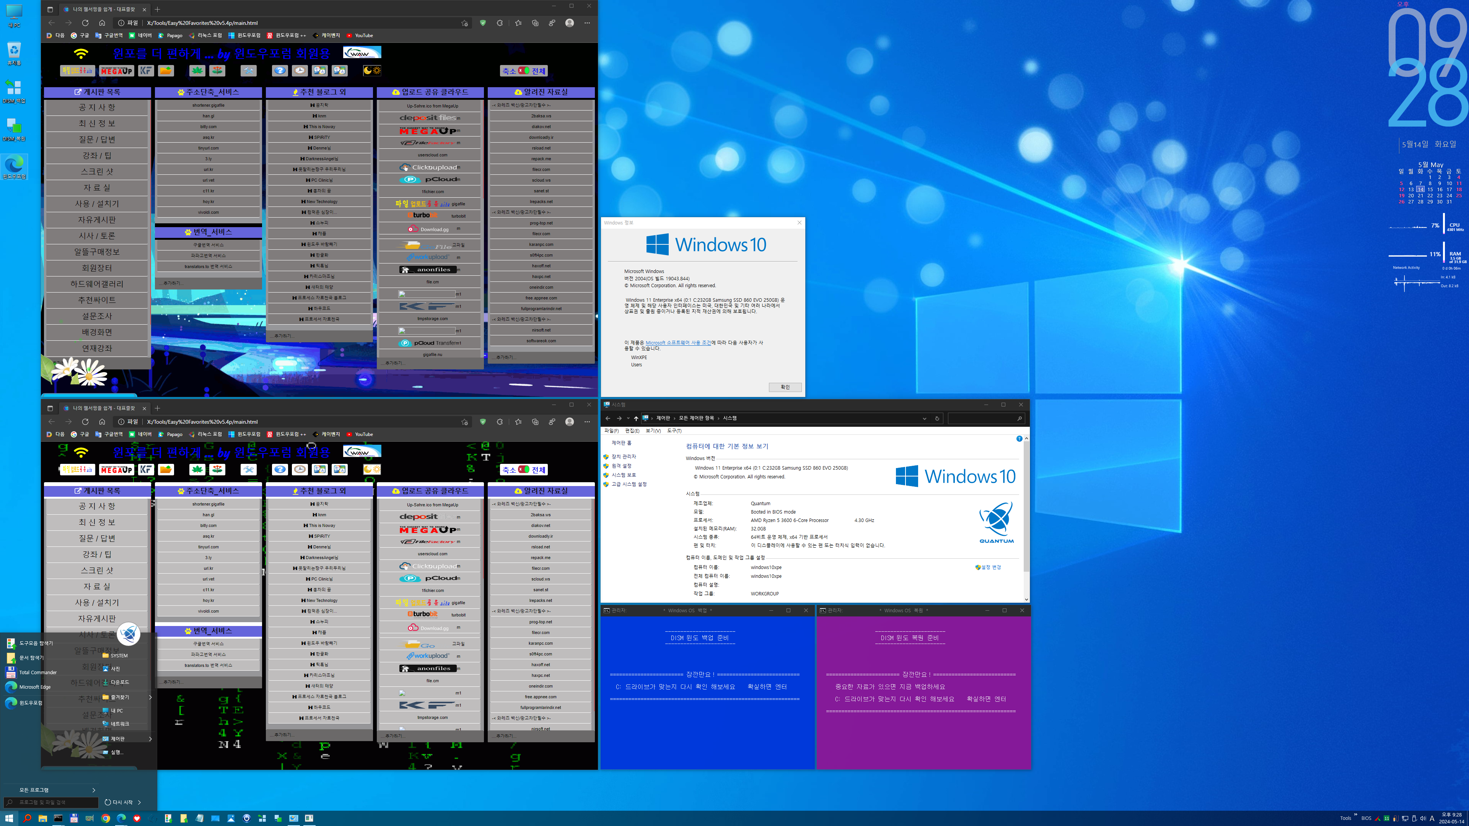
Task: Click nirsoft.net in upper 알려진 자료실 list
Action: [x=541, y=330]
